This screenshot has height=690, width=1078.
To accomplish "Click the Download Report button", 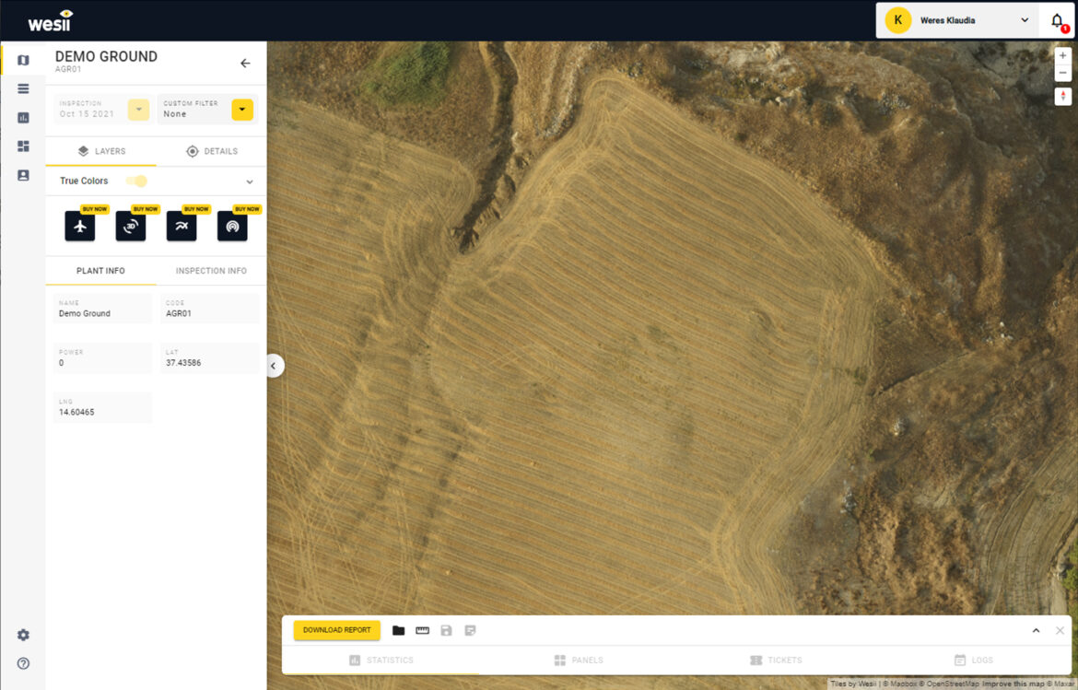I will [x=336, y=631].
